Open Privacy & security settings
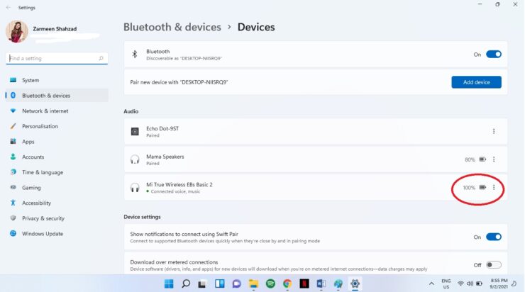This screenshot has width=525, height=292. click(57, 218)
